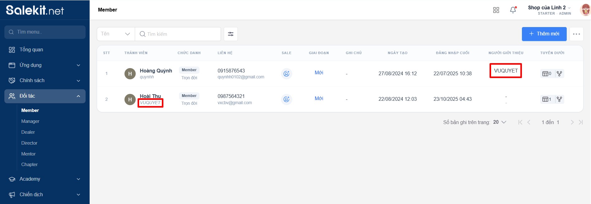Assign sale icon for Hoàng Quỳnh
The width and height of the screenshot is (591, 204).
[x=286, y=74]
